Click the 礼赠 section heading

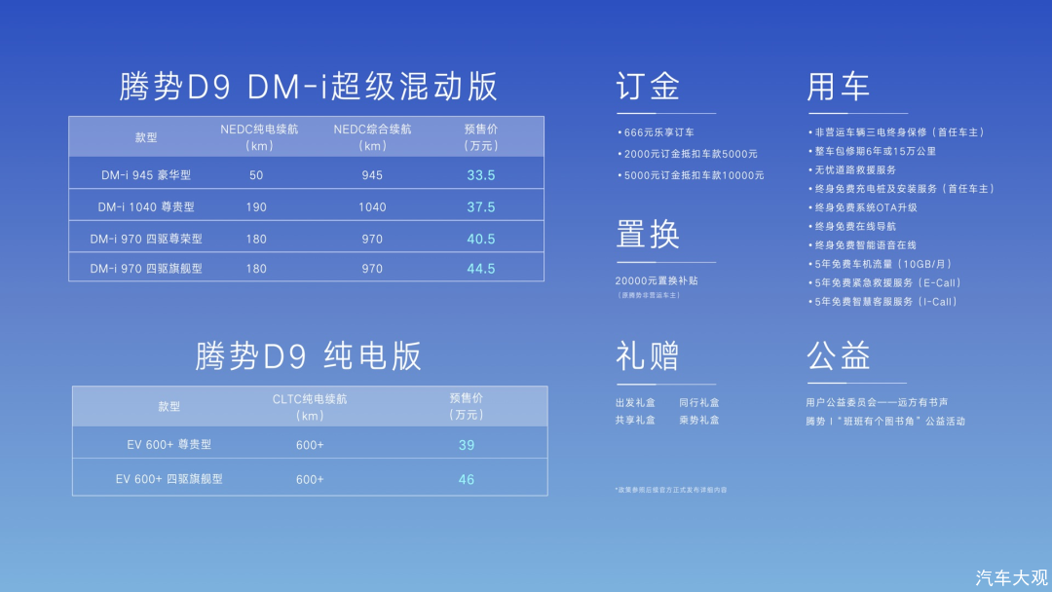[x=648, y=356]
